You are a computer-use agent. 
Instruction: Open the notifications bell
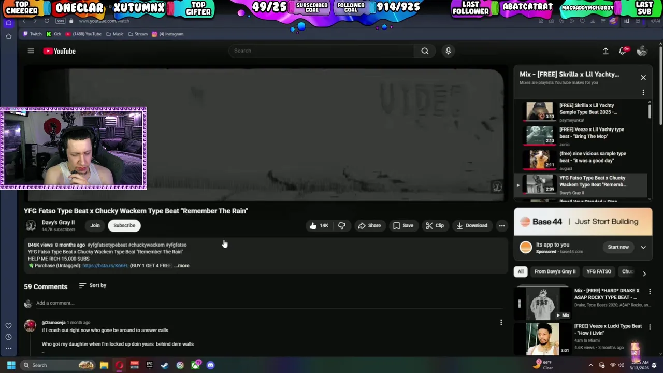click(622, 51)
